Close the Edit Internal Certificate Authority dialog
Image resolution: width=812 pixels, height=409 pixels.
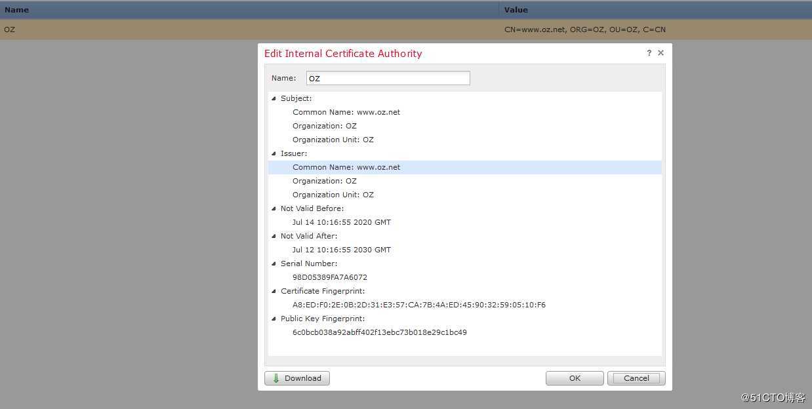coord(660,53)
